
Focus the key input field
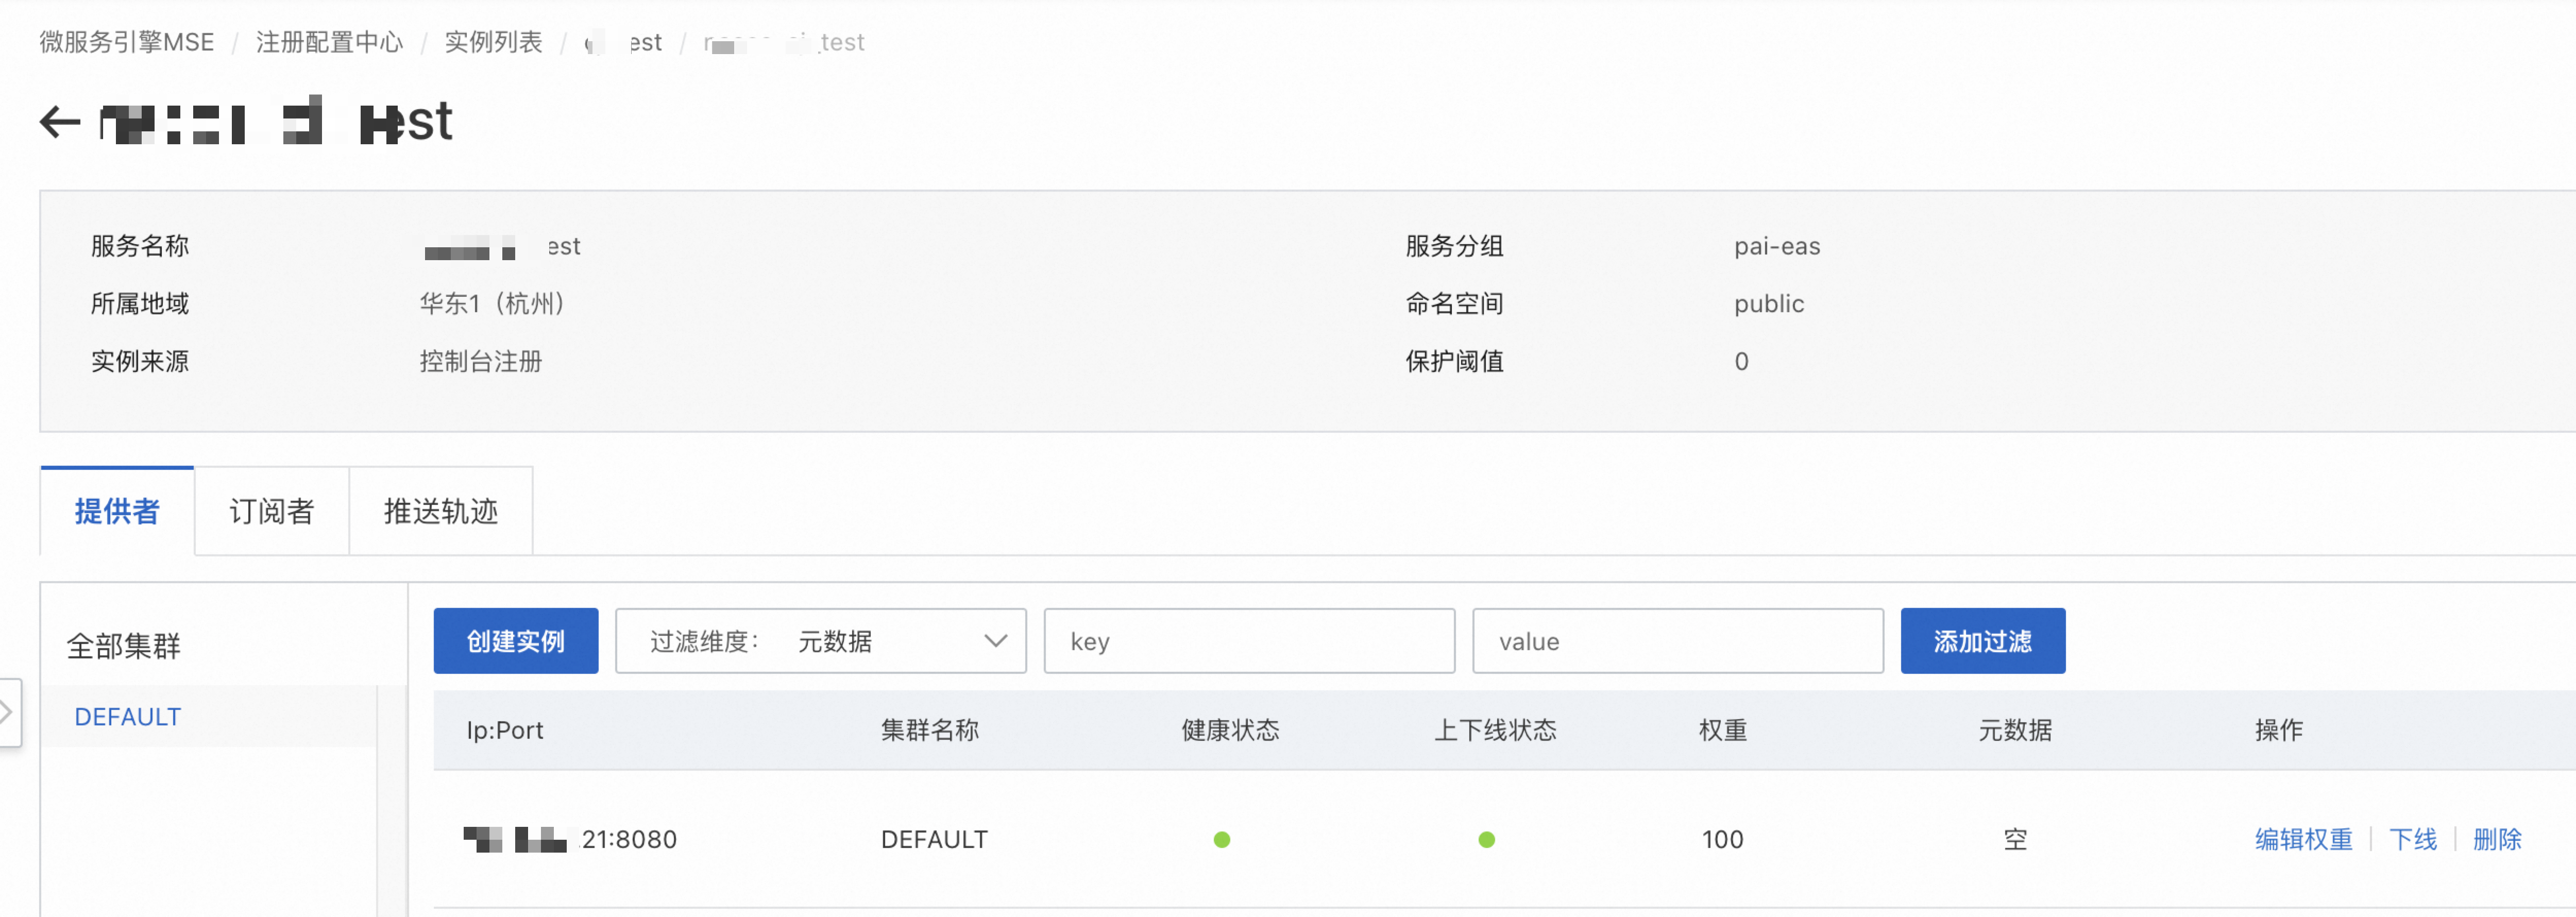coord(1248,641)
